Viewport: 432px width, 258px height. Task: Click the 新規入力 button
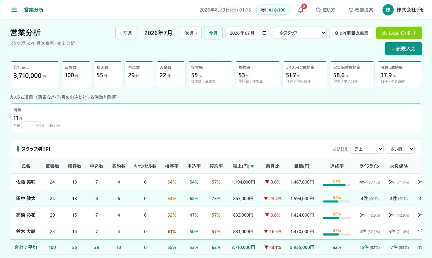[x=403, y=49]
